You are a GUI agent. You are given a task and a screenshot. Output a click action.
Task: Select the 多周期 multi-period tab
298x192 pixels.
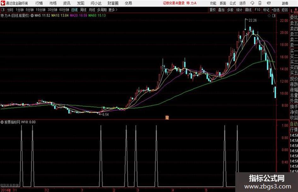click(x=102, y=10)
